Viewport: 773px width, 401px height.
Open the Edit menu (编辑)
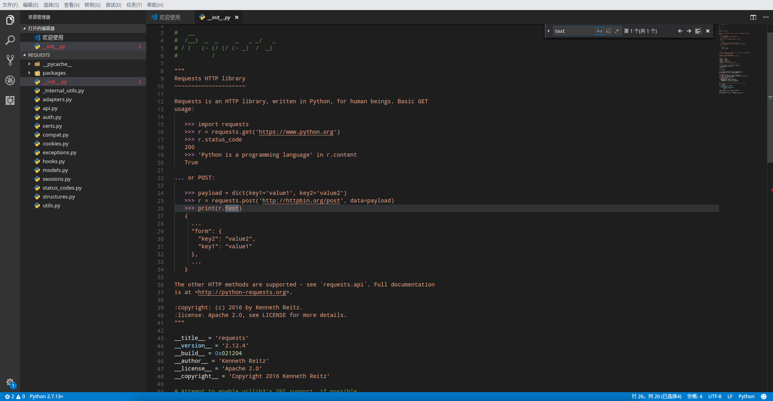pyautogui.click(x=31, y=5)
